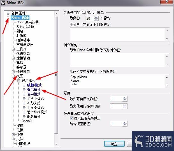Click PopupMenu in never-repeat list
The image size is (174, 151).
click(x=79, y=77)
